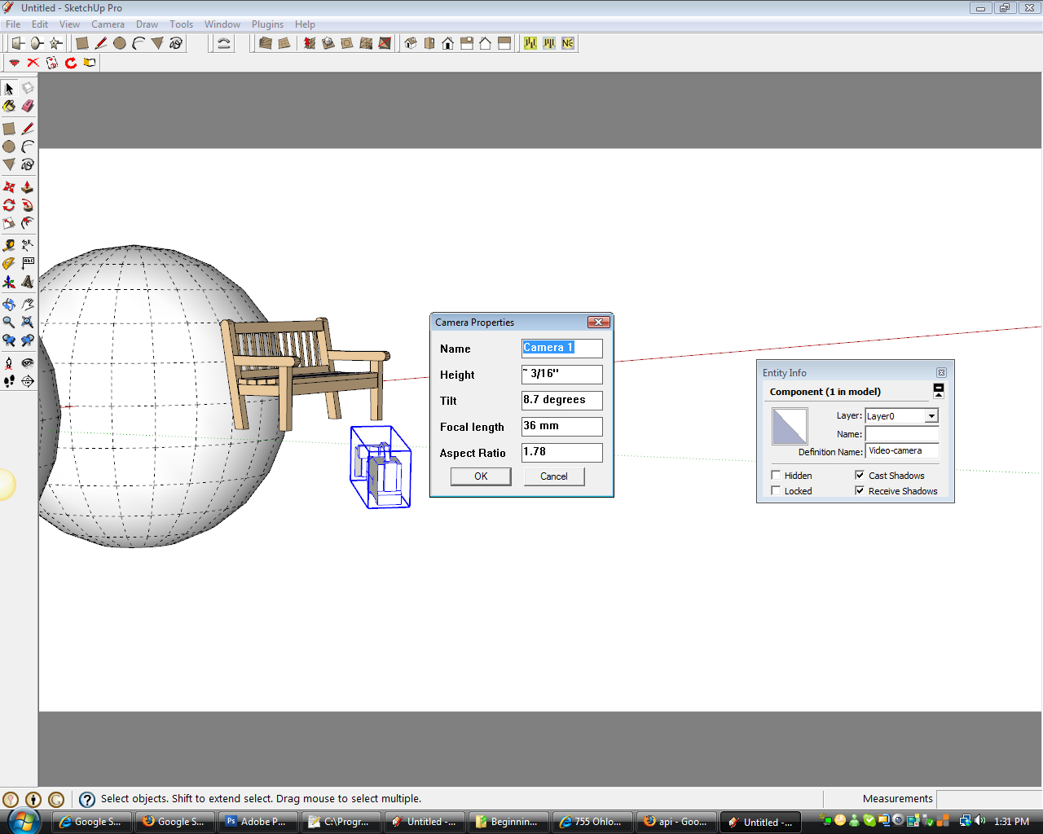This screenshot has height=834, width=1043.
Task: Click the Measurements value box
Action: (988, 799)
